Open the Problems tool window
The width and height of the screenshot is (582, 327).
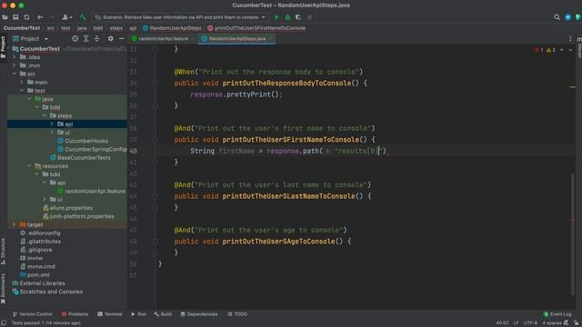point(75,314)
